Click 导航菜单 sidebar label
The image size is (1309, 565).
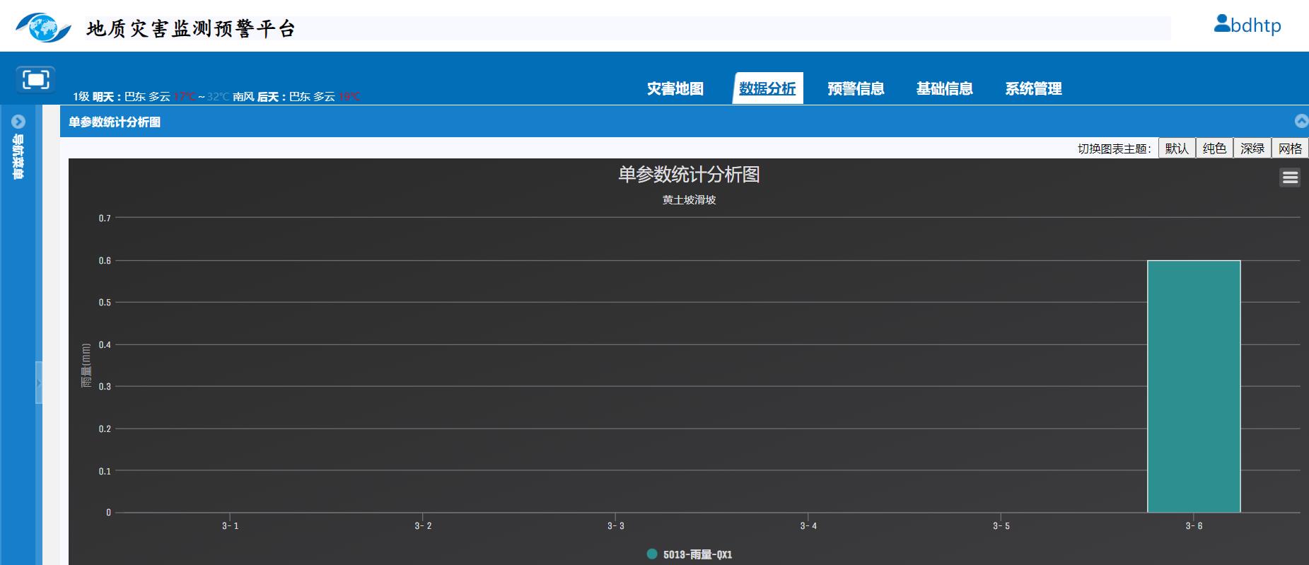click(18, 156)
